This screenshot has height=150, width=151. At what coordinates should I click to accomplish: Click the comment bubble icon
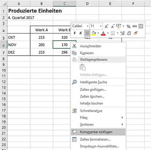click(x=74, y=132)
